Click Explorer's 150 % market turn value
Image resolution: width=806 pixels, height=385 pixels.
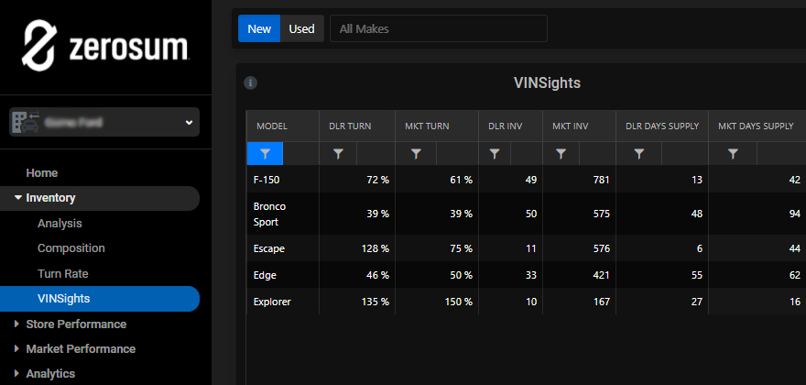[x=458, y=302]
